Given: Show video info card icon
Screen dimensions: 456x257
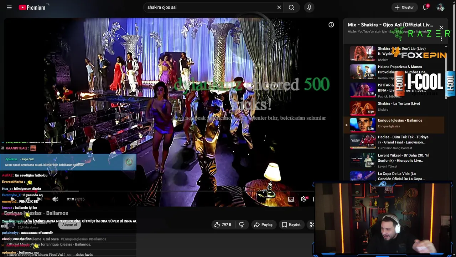Looking at the screenshot, I should (x=331, y=25).
